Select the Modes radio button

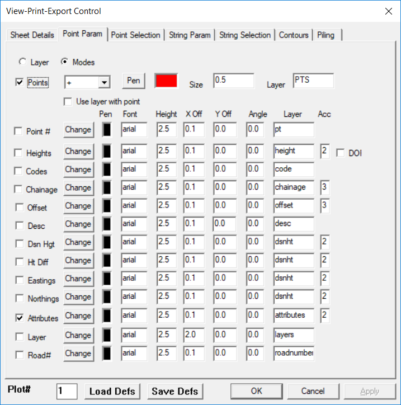click(x=64, y=62)
